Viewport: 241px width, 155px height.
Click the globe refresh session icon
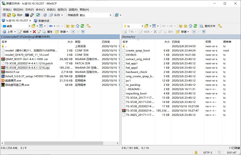click(117, 15)
